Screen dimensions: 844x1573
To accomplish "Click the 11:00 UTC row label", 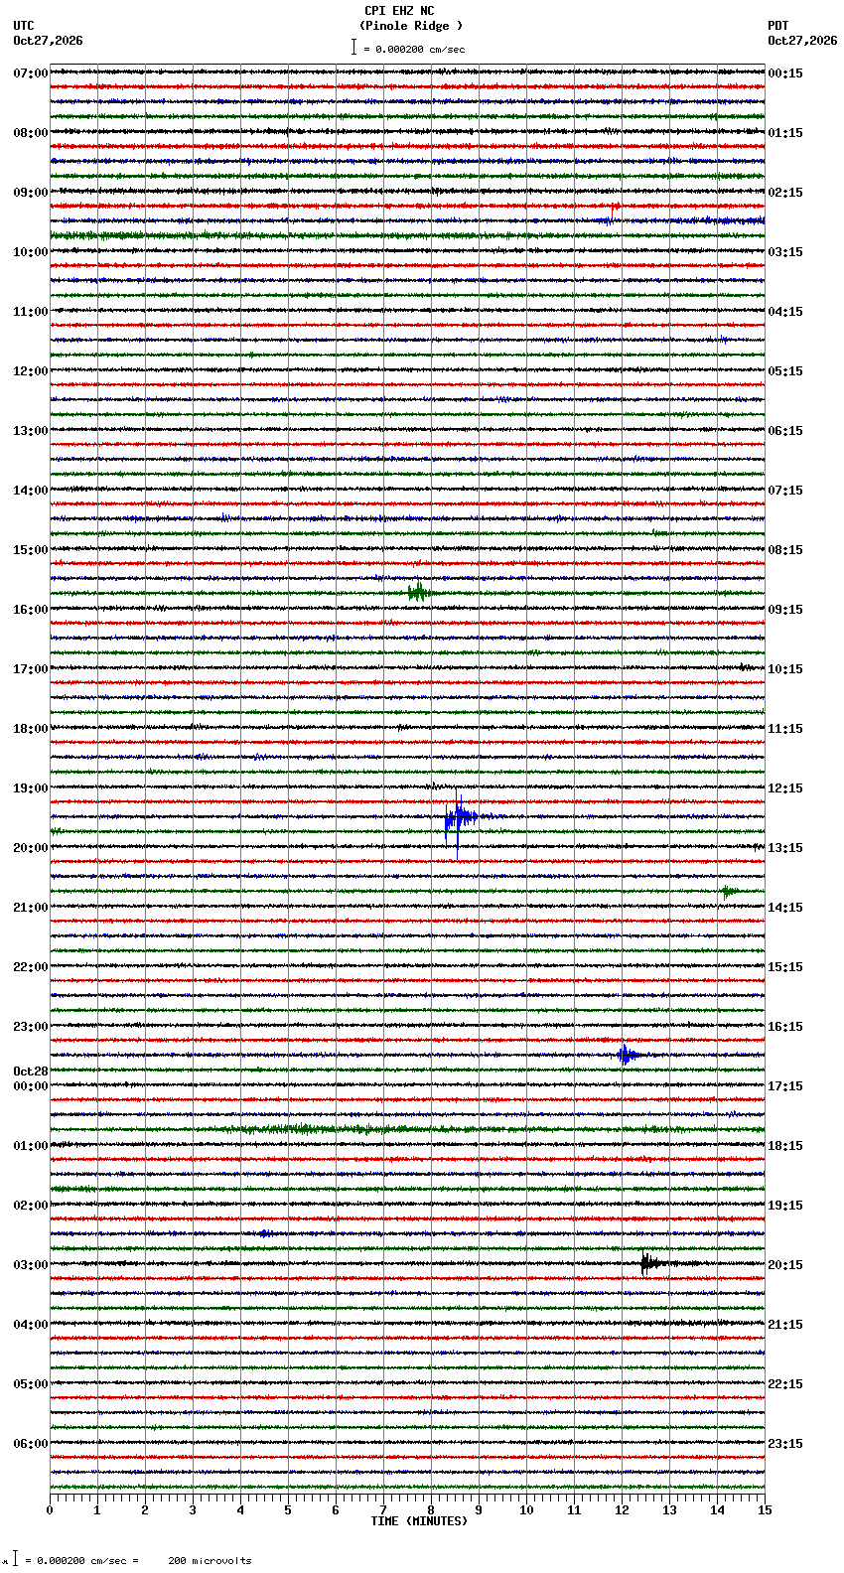I will pyautogui.click(x=31, y=312).
